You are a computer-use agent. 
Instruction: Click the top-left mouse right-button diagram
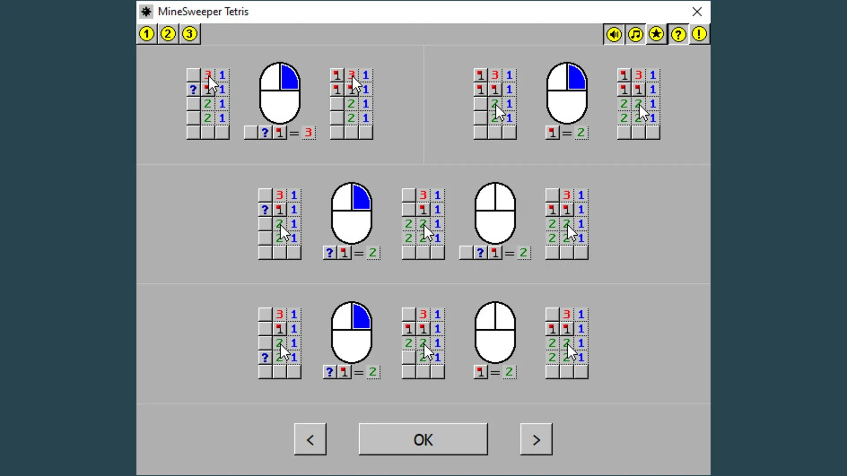(x=280, y=93)
